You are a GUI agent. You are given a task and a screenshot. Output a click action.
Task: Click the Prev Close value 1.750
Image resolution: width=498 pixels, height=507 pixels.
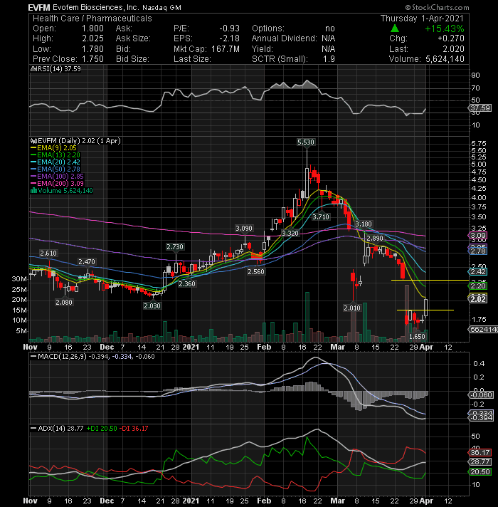click(x=92, y=59)
